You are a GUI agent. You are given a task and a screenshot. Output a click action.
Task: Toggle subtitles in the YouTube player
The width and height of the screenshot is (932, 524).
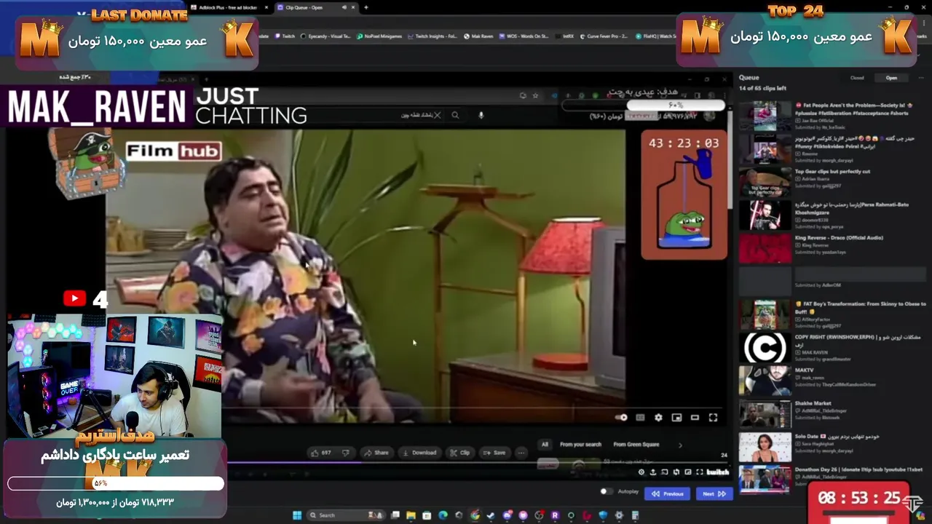[640, 418]
